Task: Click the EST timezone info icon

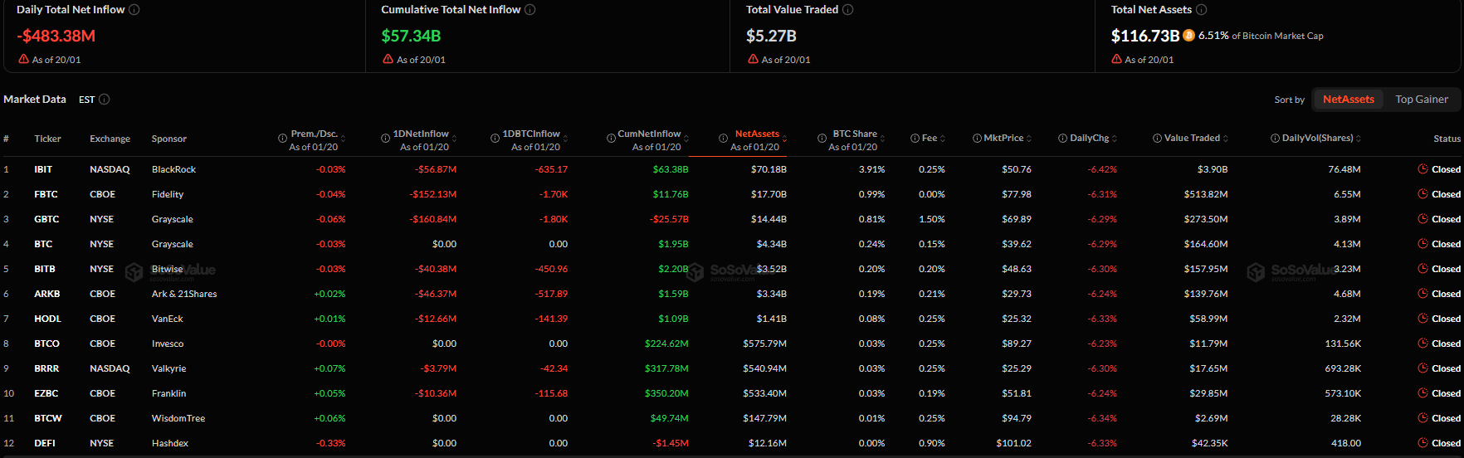Action: [x=105, y=100]
